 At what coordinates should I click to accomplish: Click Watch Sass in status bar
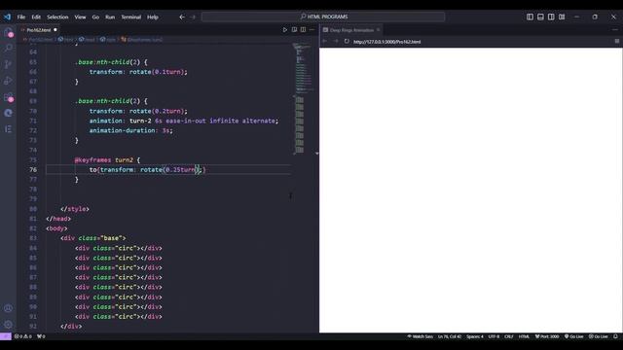[x=420, y=336]
